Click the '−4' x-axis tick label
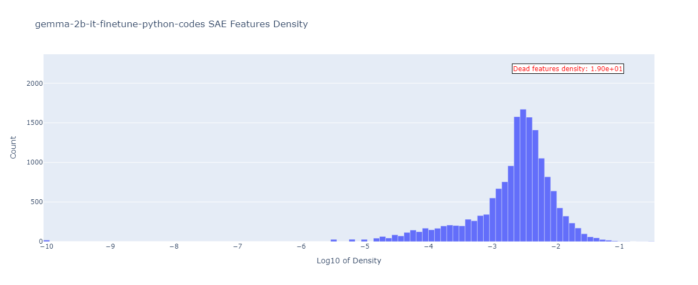The image size is (698, 285). (429, 247)
